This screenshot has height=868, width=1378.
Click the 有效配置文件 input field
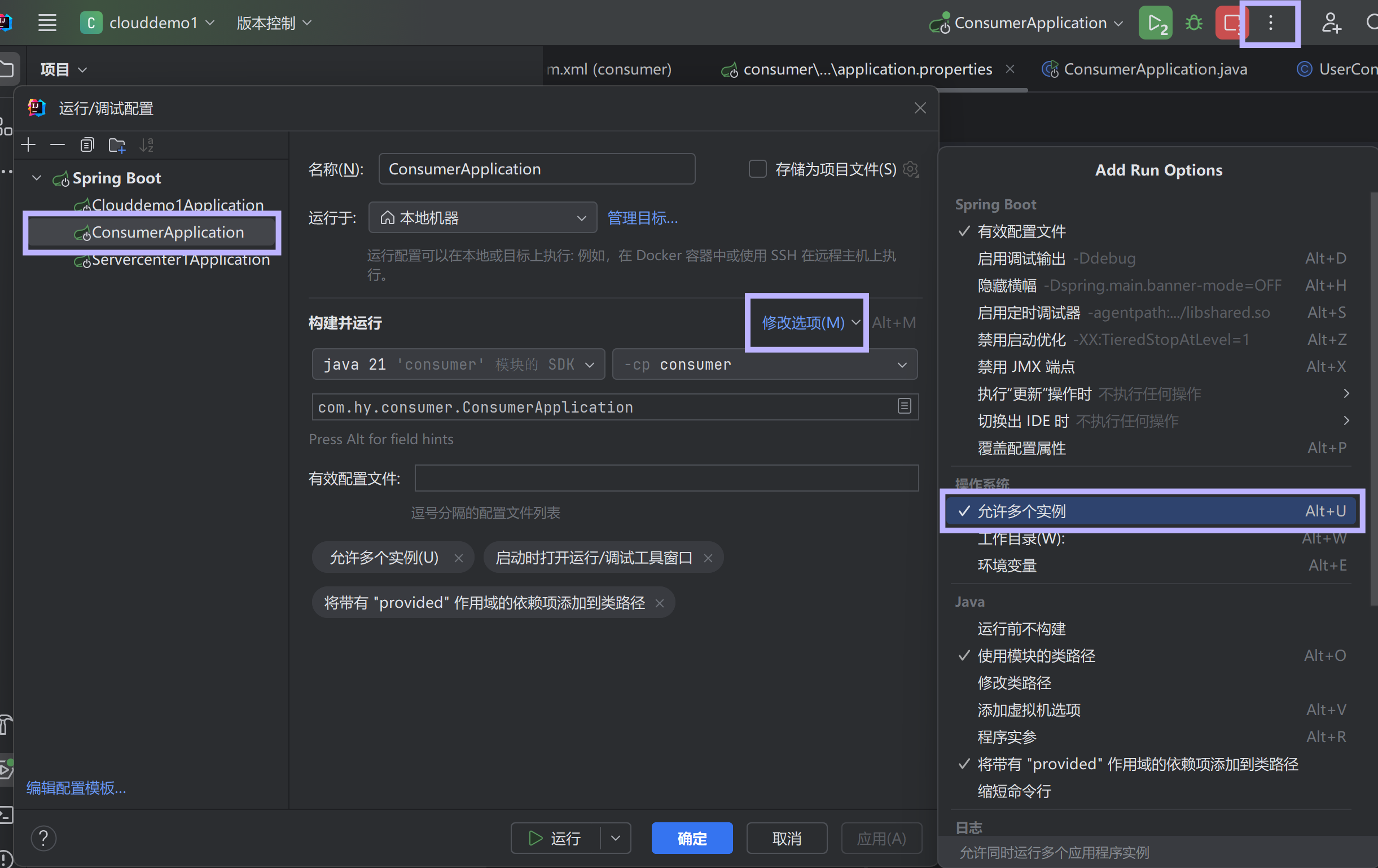click(x=666, y=479)
